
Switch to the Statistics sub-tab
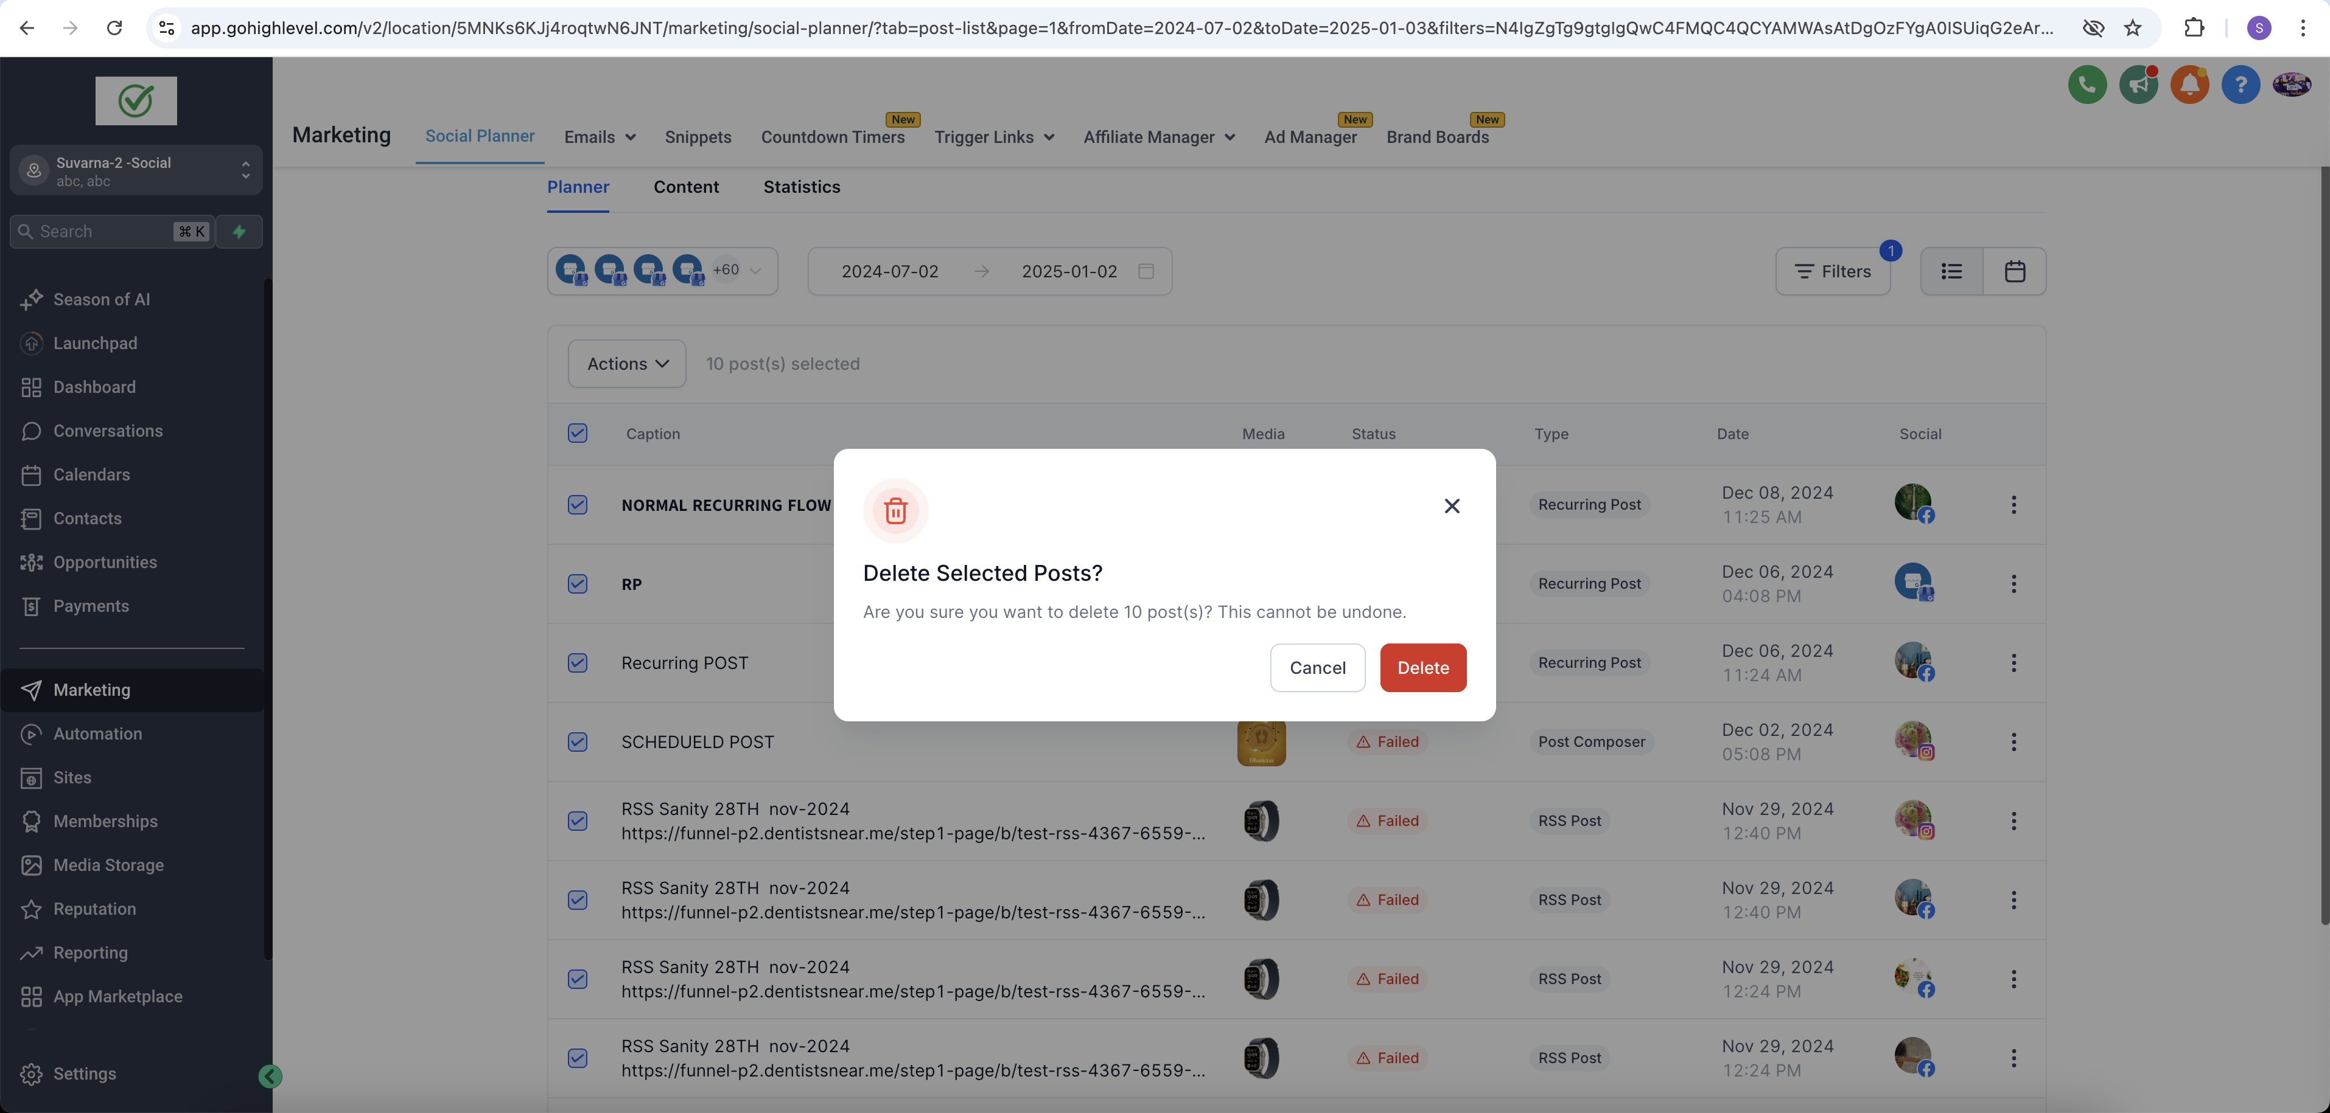(802, 187)
